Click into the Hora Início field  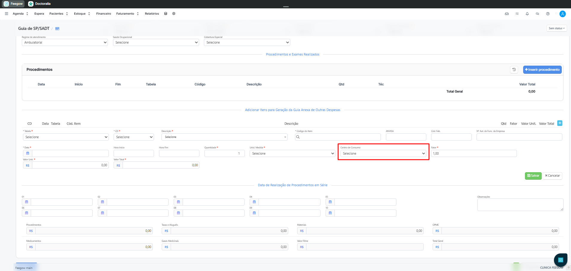click(x=134, y=153)
